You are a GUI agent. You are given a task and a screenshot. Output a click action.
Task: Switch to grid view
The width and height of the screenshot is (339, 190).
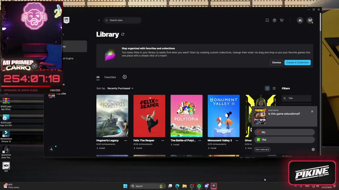click(x=267, y=88)
